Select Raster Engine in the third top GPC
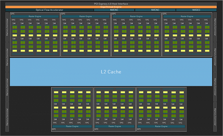Screen dimensions: 223x136 (136, 17)
